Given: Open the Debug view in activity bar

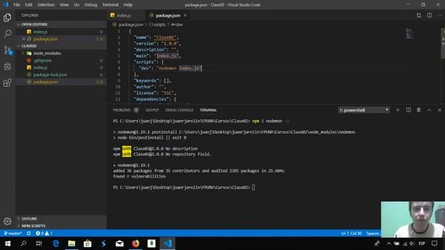Looking at the screenshot, I should pos(8,67).
